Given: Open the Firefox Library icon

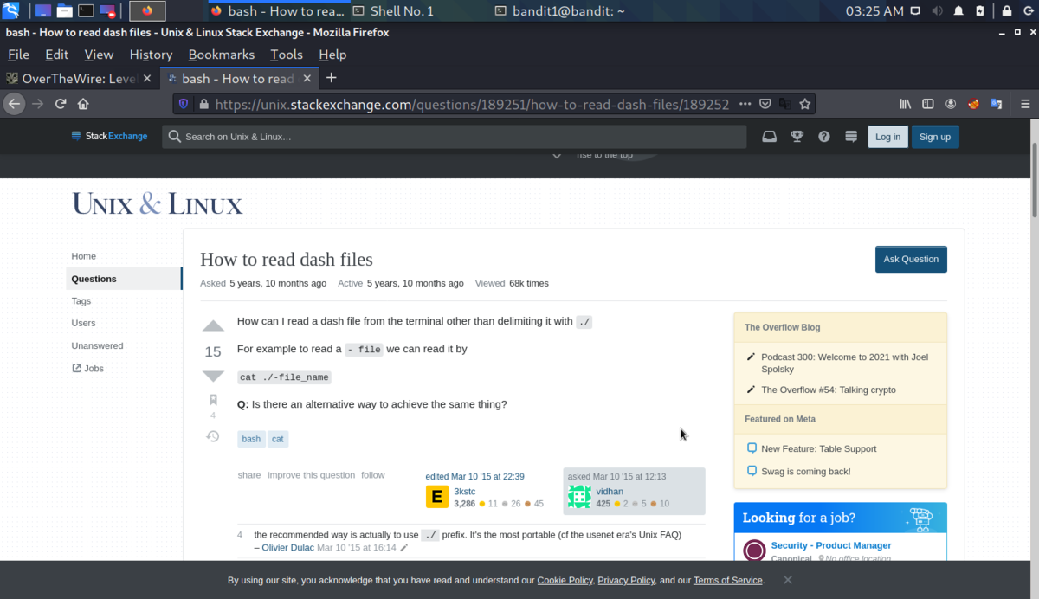Looking at the screenshot, I should coord(905,104).
